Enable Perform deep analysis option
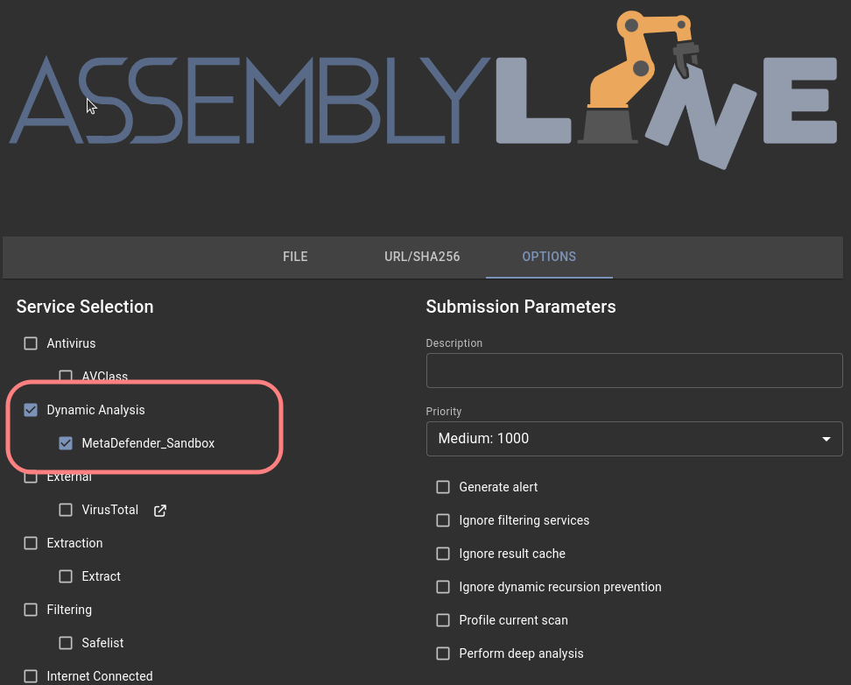851x685 pixels. [x=443, y=653]
